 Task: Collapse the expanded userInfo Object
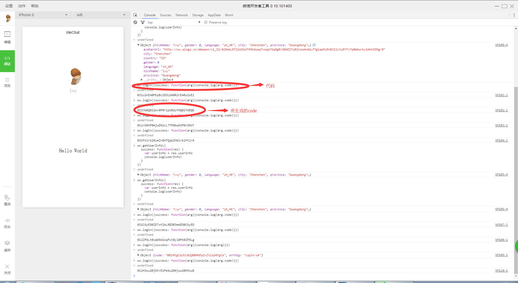point(138,45)
